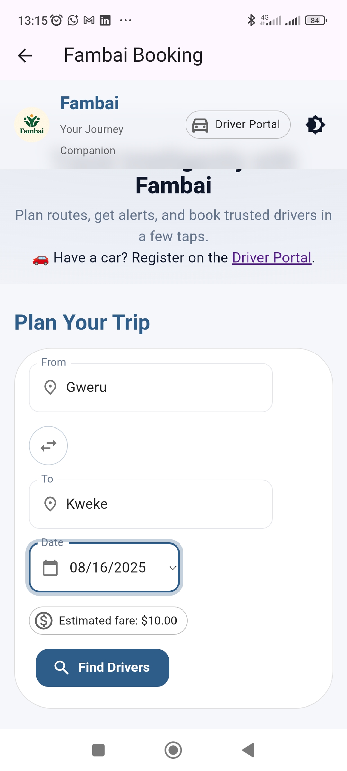Tap the Fambai logo avatar
This screenshot has width=347, height=771.
(32, 125)
